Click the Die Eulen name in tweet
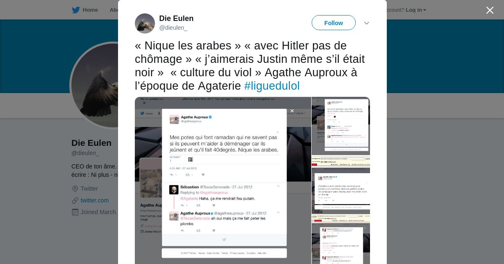This screenshot has height=264, width=504. [176, 18]
